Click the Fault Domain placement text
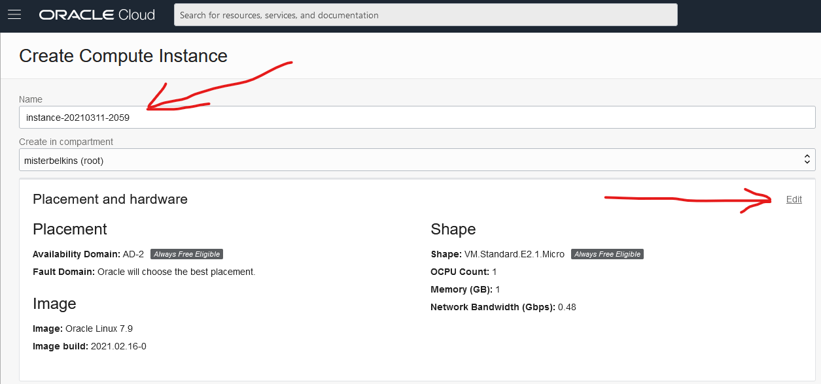Screen dimensions: 821x384 click(144, 272)
